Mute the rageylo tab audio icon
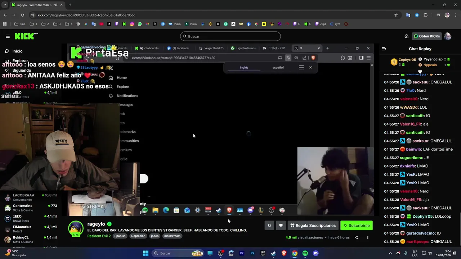 pyautogui.click(x=55, y=5)
